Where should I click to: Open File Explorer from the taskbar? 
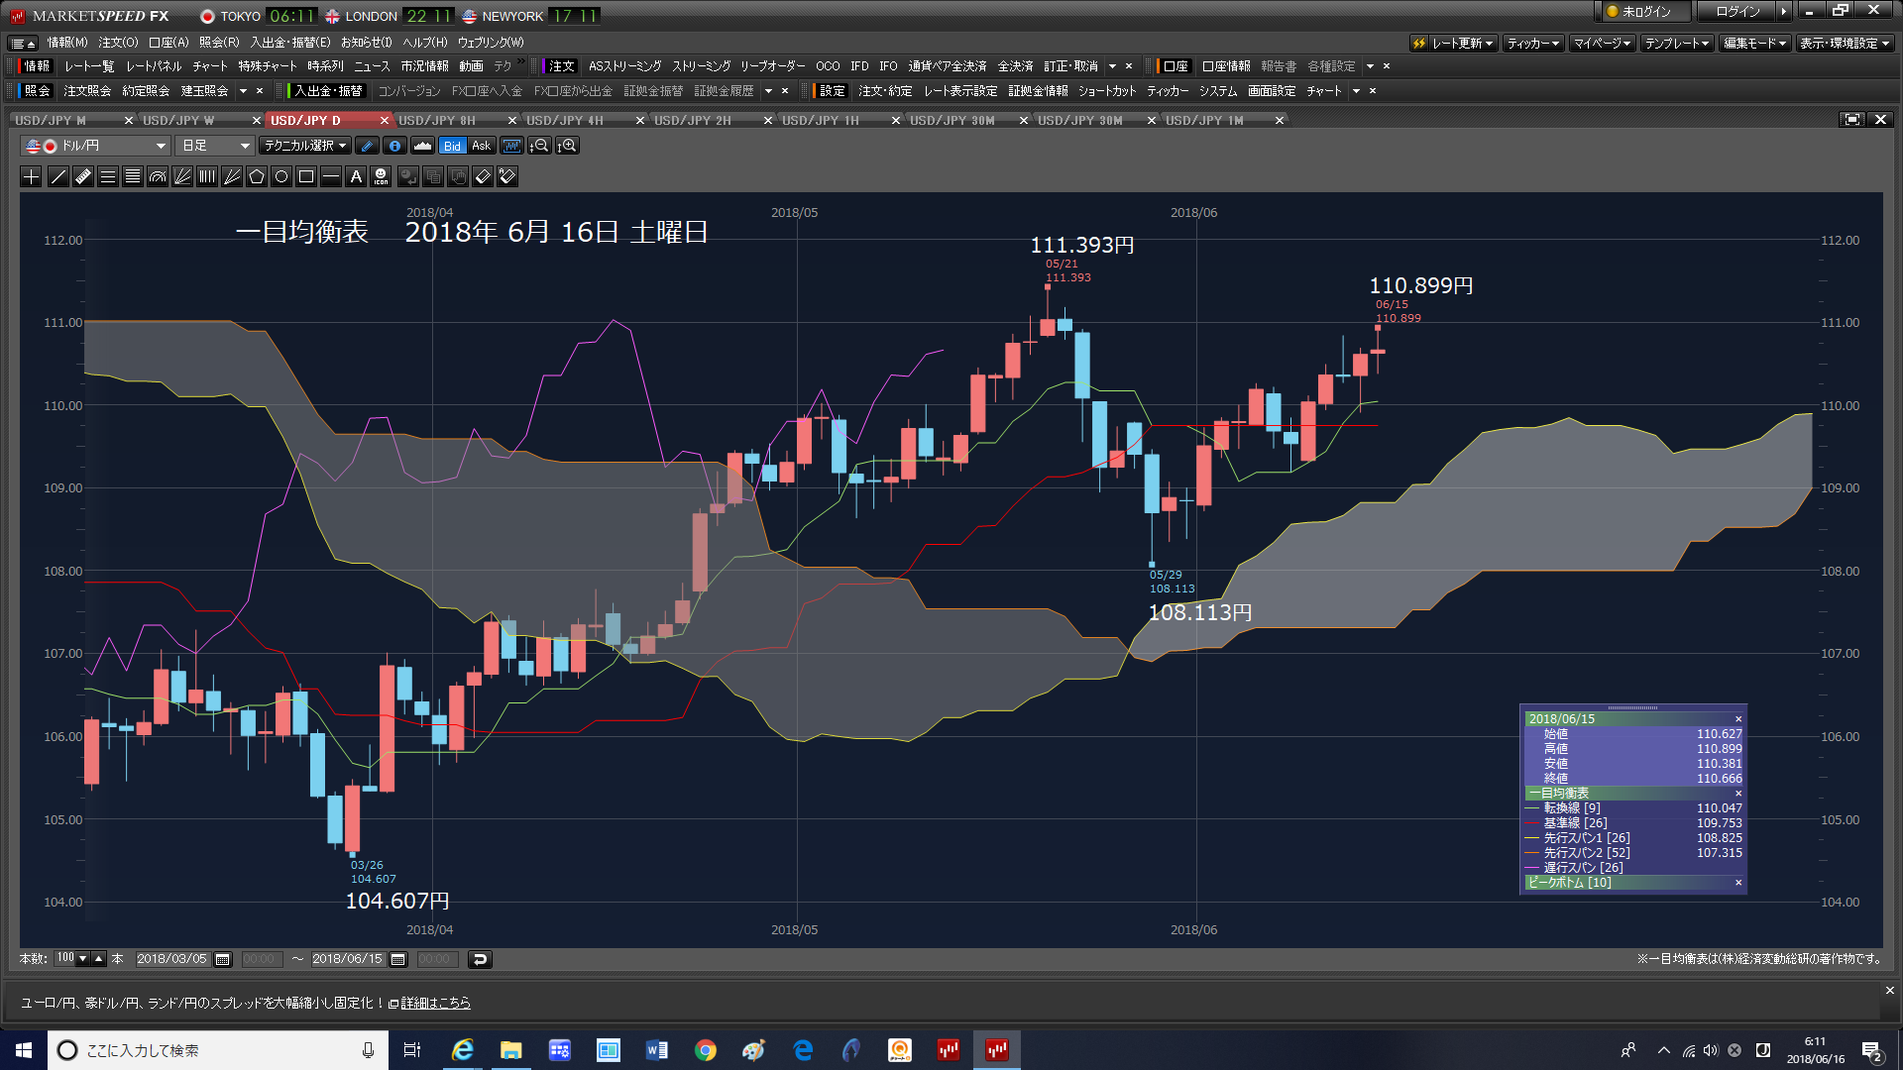511,1050
